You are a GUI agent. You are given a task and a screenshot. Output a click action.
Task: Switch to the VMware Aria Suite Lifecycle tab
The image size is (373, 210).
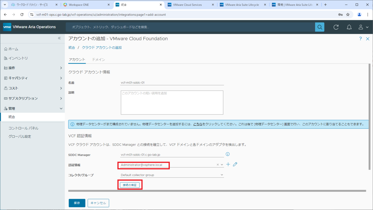coord(243,5)
